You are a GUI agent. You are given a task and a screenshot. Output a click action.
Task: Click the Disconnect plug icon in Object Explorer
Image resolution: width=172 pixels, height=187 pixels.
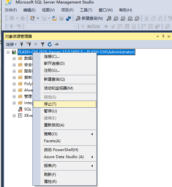tap(29, 44)
